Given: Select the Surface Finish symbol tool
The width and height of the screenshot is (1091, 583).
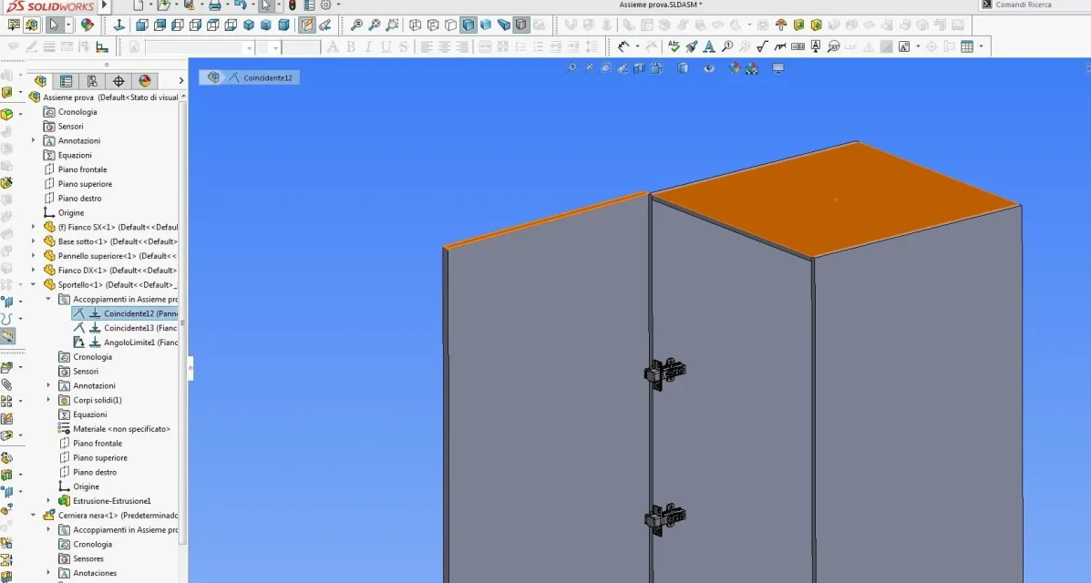Looking at the screenshot, I should click(763, 46).
